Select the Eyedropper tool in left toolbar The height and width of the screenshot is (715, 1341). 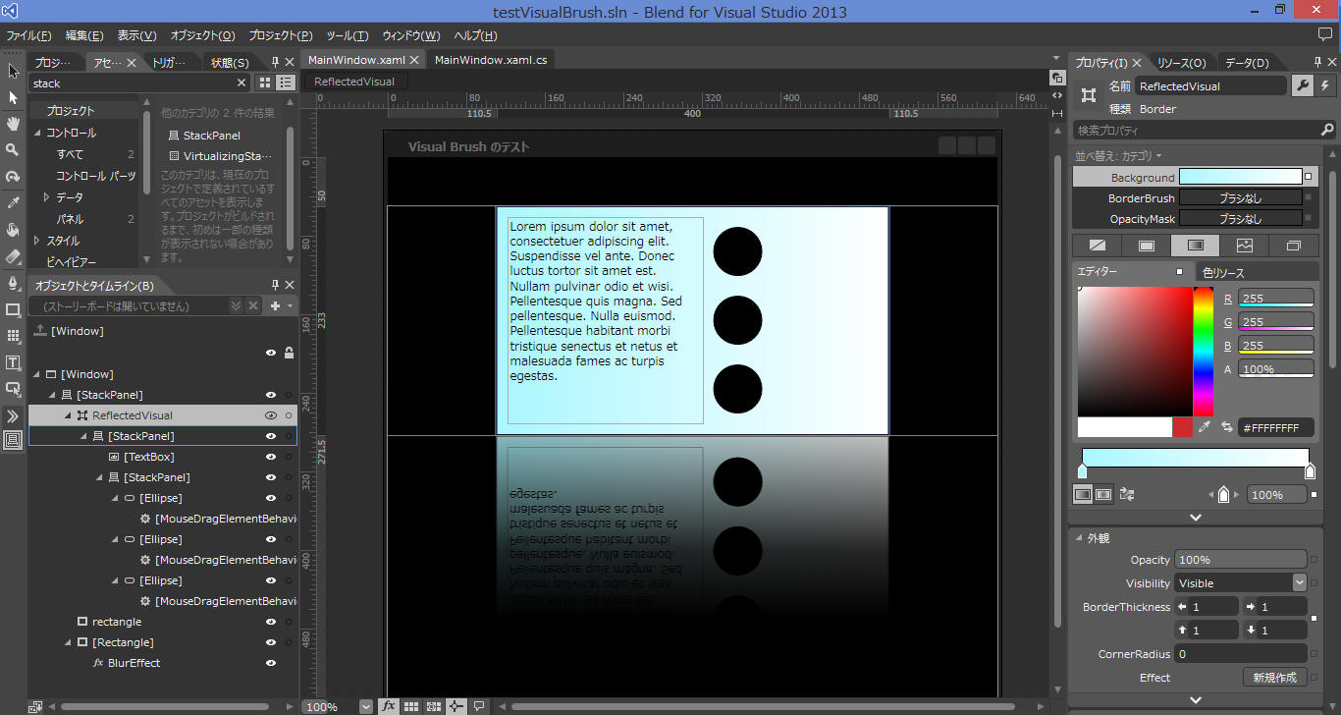pos(13,203)
